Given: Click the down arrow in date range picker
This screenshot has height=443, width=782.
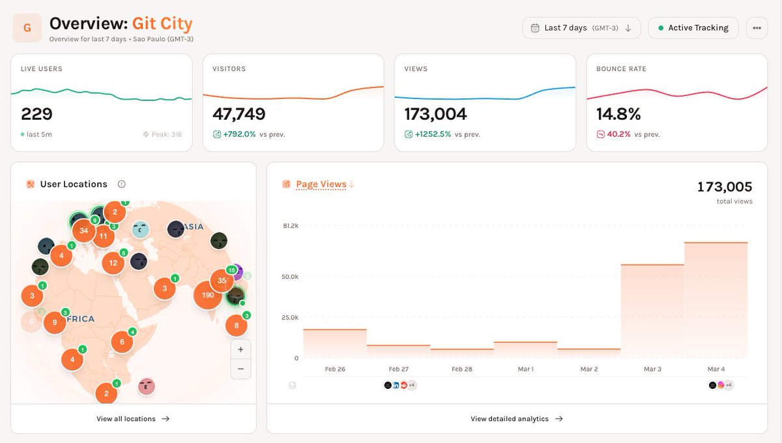Looking at the screenshot, I should pos(628,28).
